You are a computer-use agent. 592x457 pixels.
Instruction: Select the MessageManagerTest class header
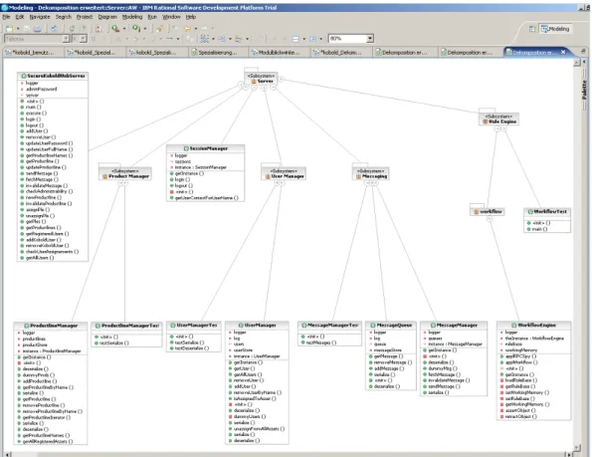(x=329, y=326)
